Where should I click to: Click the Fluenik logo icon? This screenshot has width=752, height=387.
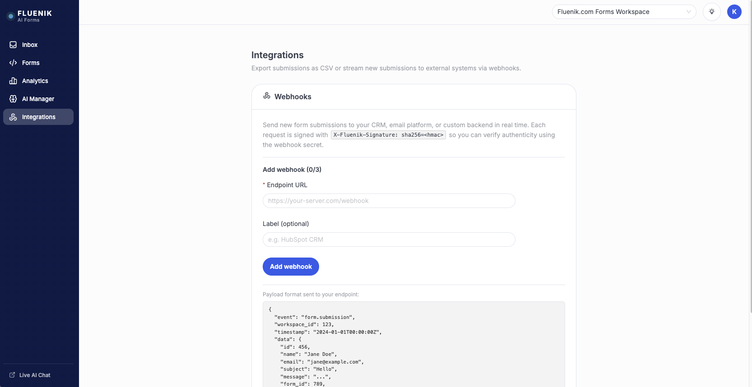point(11,16)
